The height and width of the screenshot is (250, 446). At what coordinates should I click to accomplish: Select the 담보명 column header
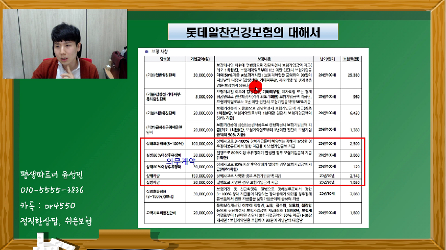[165, 59]
